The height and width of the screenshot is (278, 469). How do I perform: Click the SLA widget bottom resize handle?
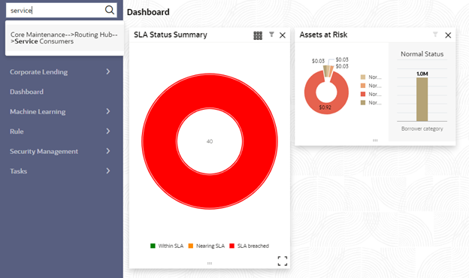tap(210, 264)
